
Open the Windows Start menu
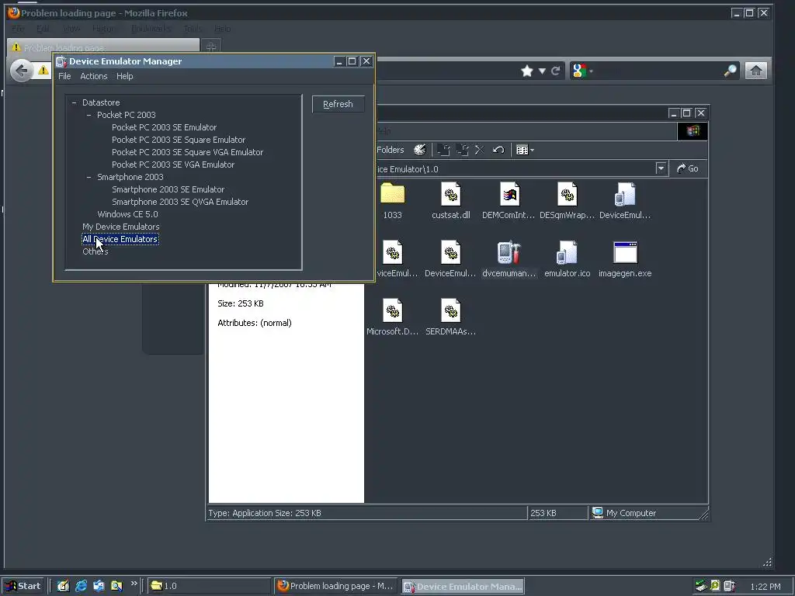click(24, 586)
